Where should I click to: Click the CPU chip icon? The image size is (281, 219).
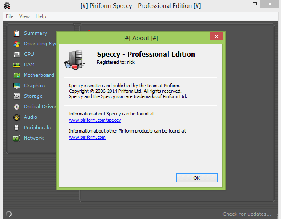(x=17, y=54)
